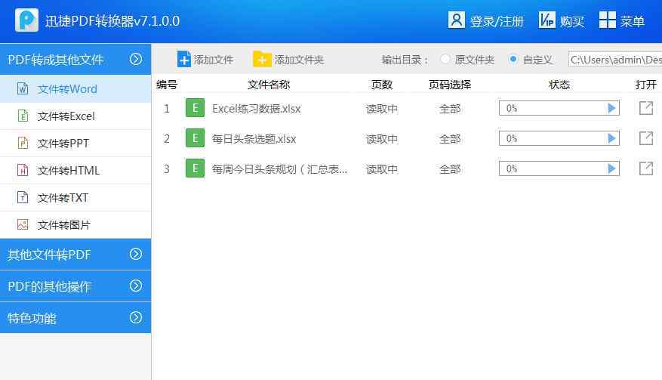Image resolution: width=662 pixels, height=380 pixels.
Task: Start conversion arrow for 每日头条选题.xlsx
Action: tap(611, 138)
